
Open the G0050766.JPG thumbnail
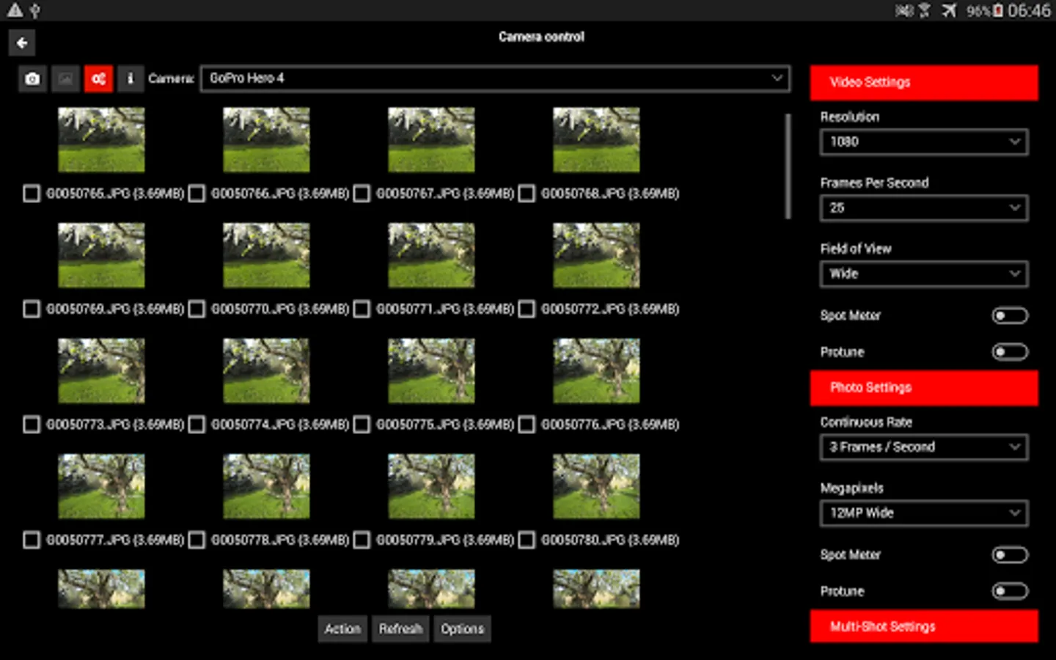click(x=266, y=140)
